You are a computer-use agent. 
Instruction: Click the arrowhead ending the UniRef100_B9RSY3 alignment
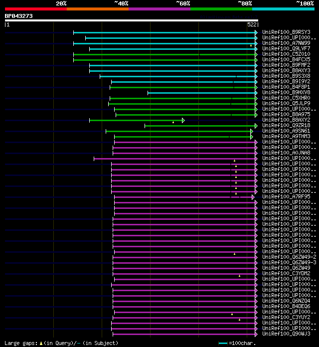click(x=256, y=32)
